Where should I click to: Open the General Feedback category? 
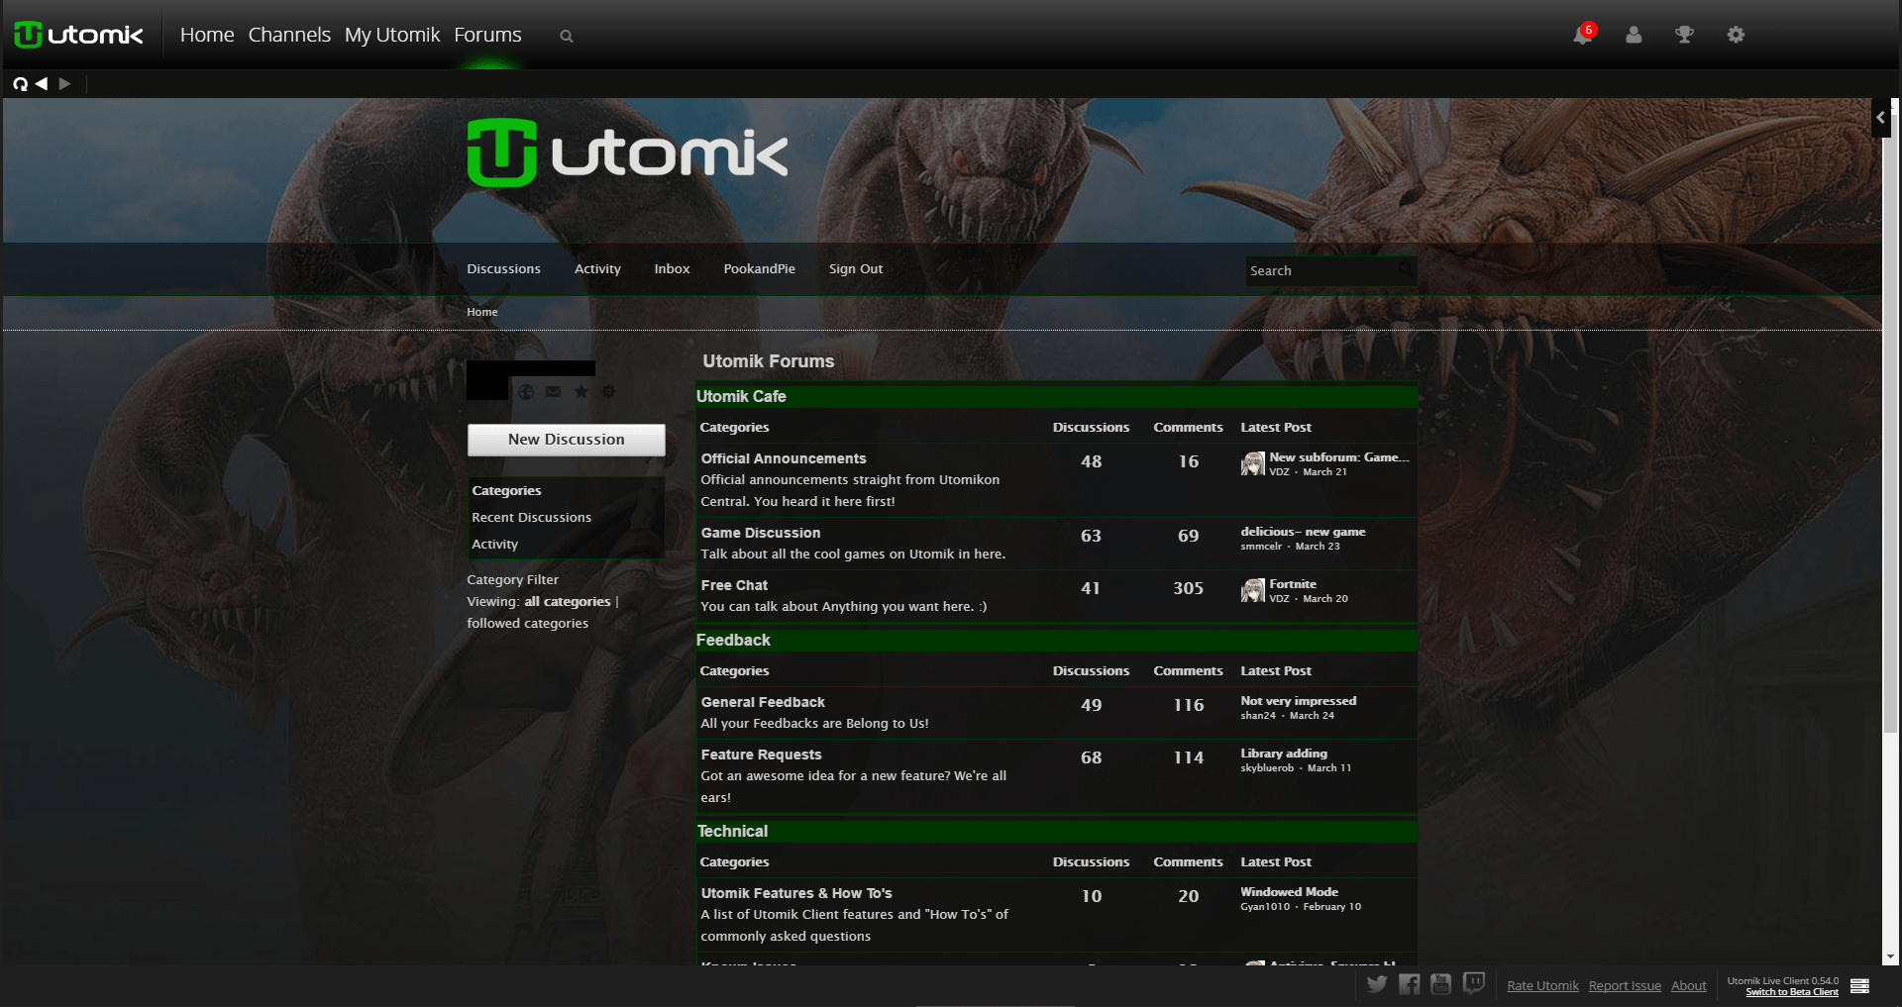(763, 702)
